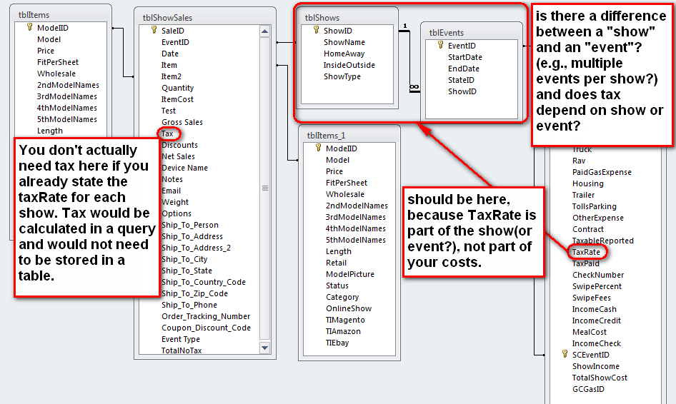Select the Quantity field in tblShowSales
Viewport: 676px width, 404px height.
click(178, 88)
